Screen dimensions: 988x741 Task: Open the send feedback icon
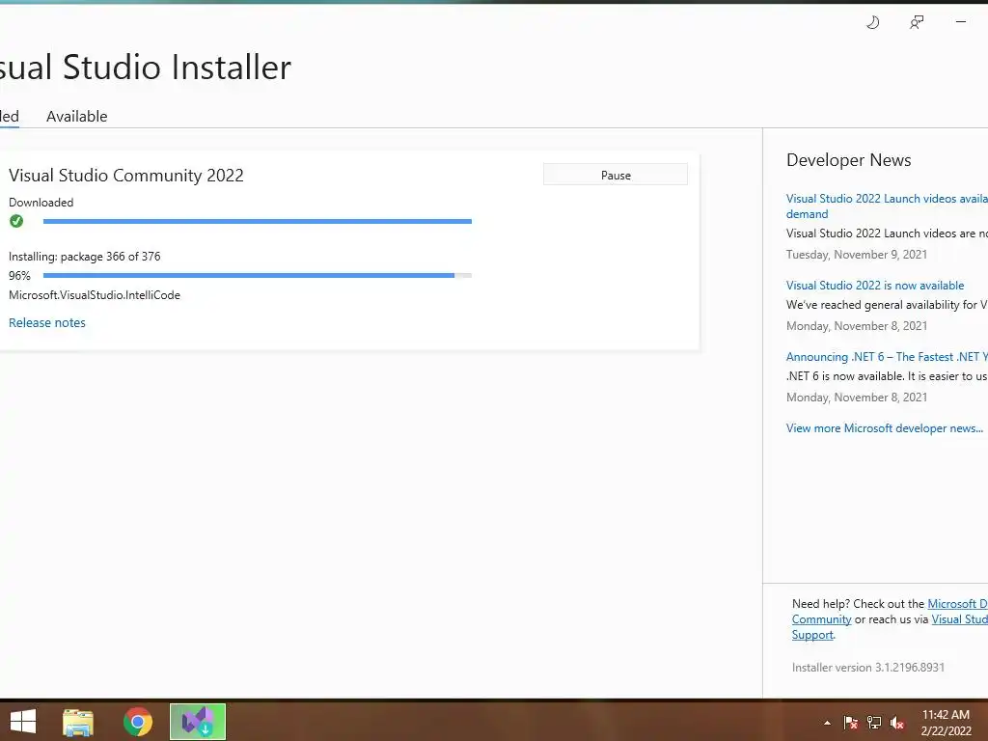917,23
